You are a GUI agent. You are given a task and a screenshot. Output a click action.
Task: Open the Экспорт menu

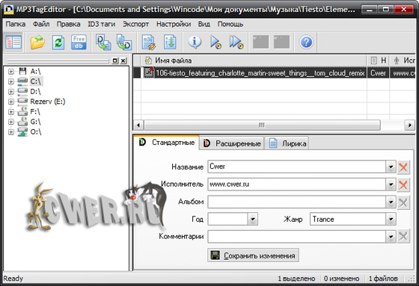click(x=135, y=25)
